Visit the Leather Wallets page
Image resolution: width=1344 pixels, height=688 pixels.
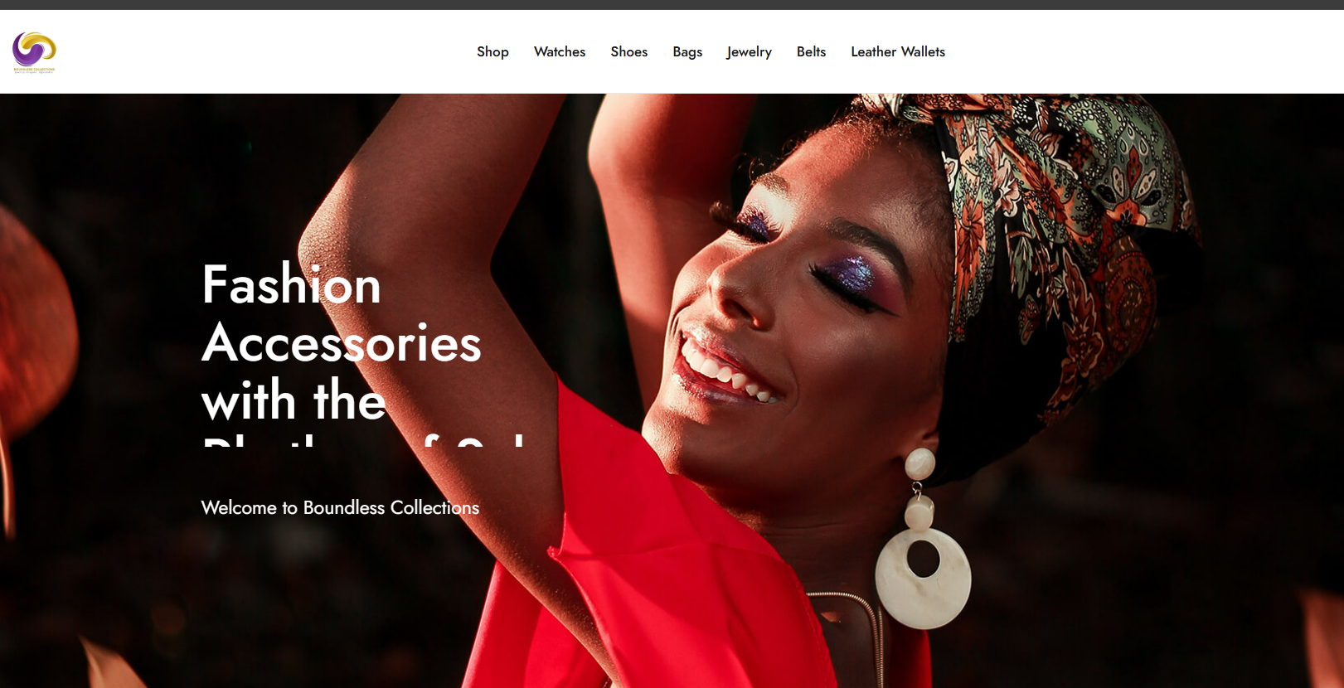(x=898, y=51)
